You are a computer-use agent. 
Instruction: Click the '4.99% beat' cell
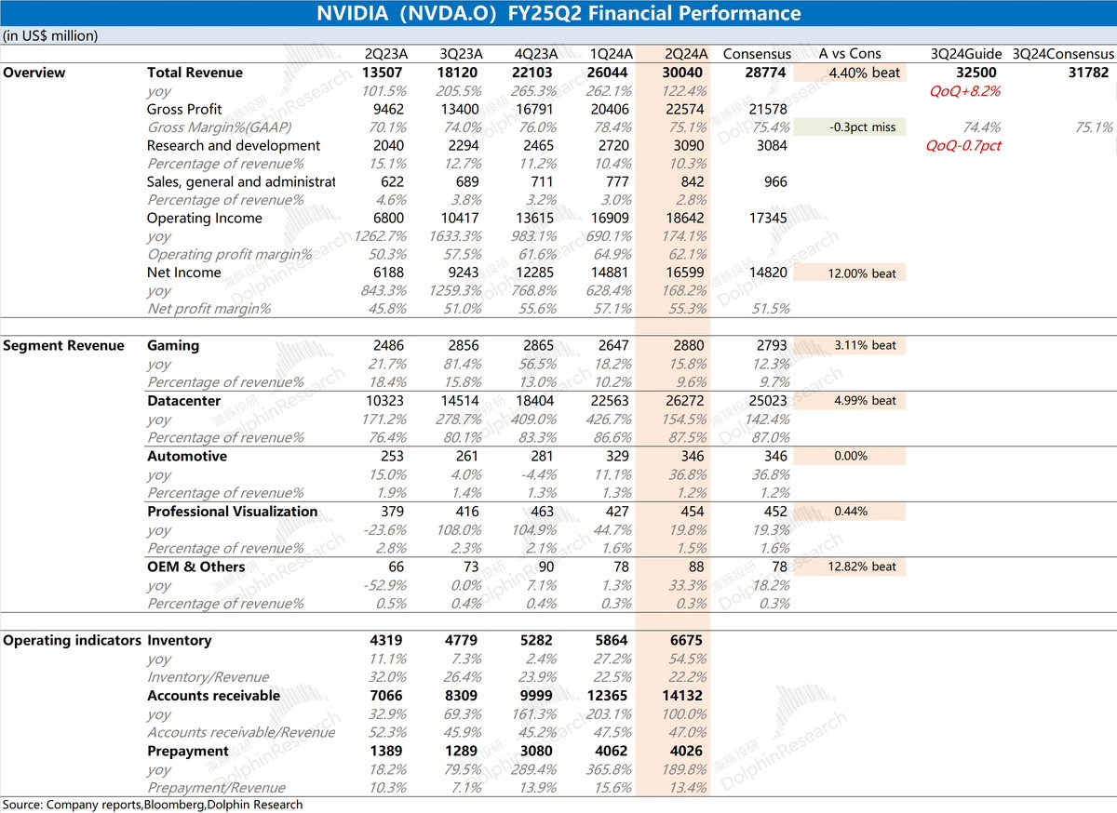click(x=850, y=400)
